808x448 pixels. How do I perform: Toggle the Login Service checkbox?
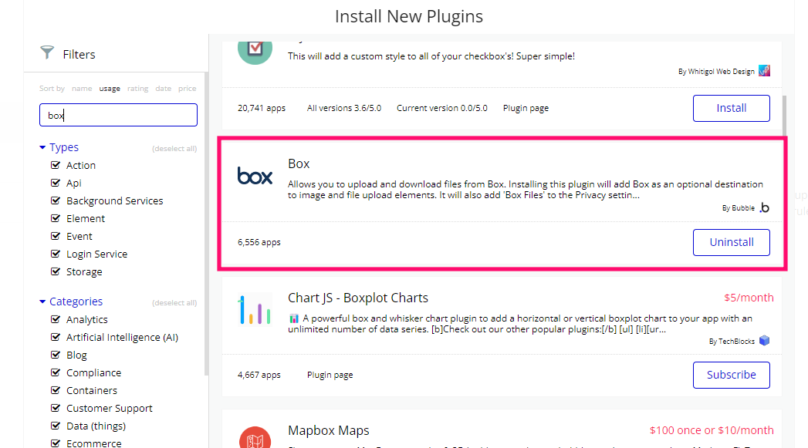point(56,254)
